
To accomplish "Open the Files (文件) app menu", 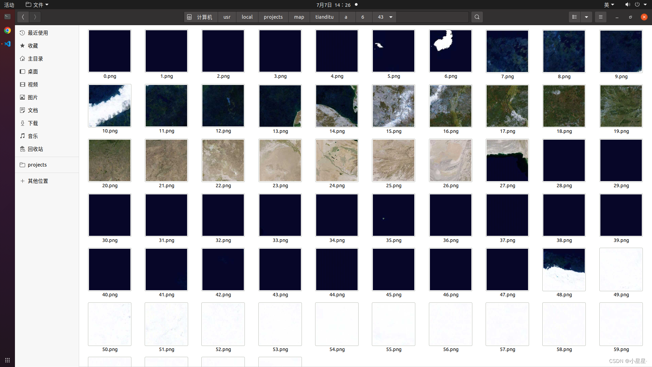I will 37,5.
